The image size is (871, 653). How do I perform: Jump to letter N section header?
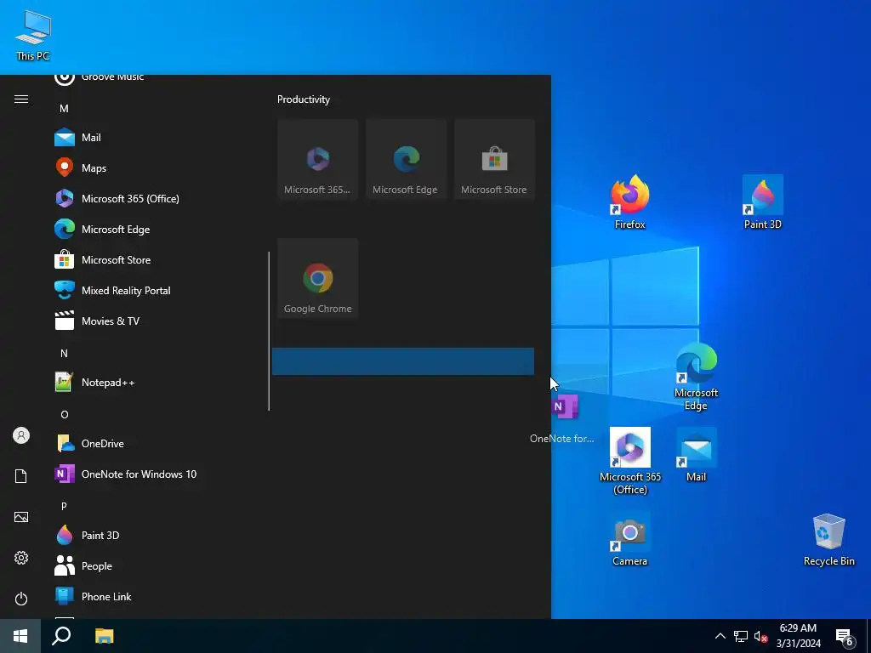64,353
